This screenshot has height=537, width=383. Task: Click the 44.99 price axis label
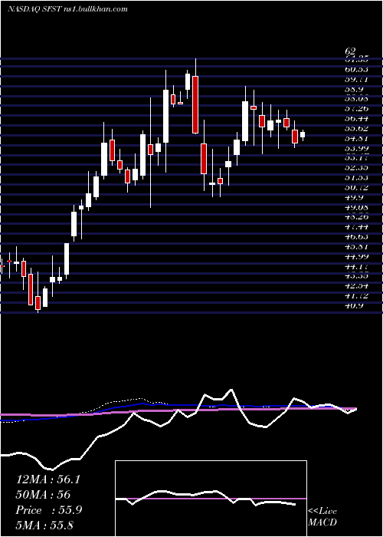click(x=356, y=256)
